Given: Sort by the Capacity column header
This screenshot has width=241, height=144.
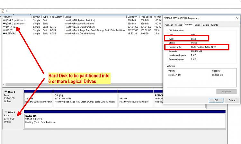Looking at the screenshot, I should pos(133,17).
